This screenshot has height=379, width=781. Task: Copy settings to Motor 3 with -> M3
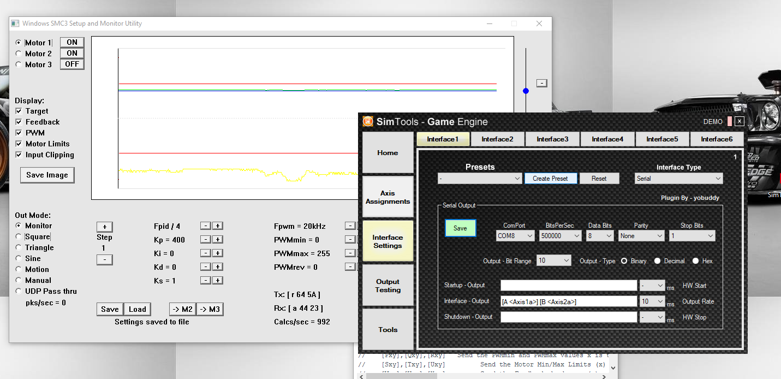point(210,309)
